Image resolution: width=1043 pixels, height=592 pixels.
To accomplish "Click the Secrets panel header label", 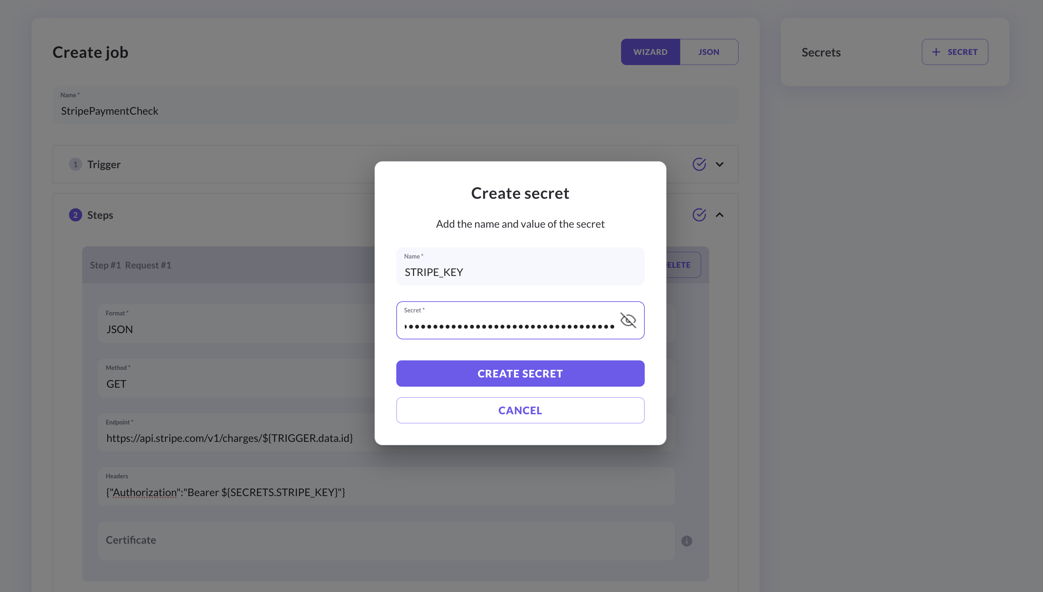I will click(x=821, y=52).
